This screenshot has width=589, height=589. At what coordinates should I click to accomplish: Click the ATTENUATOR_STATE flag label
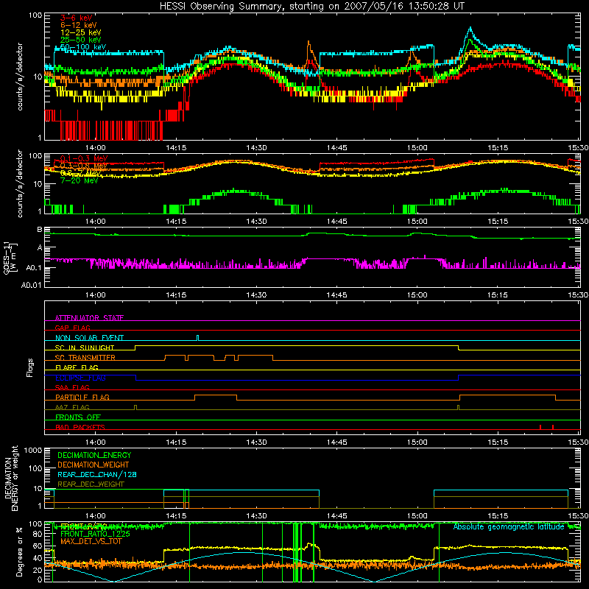coord(89,318)
